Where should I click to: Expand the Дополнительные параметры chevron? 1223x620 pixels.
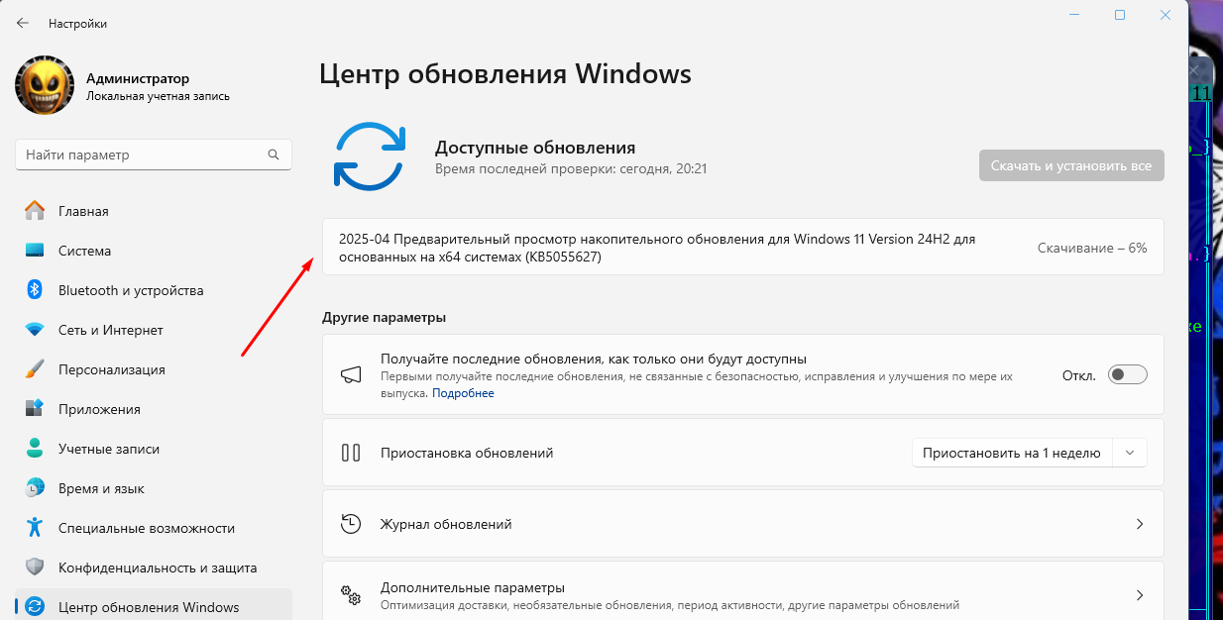point(1140,595)
